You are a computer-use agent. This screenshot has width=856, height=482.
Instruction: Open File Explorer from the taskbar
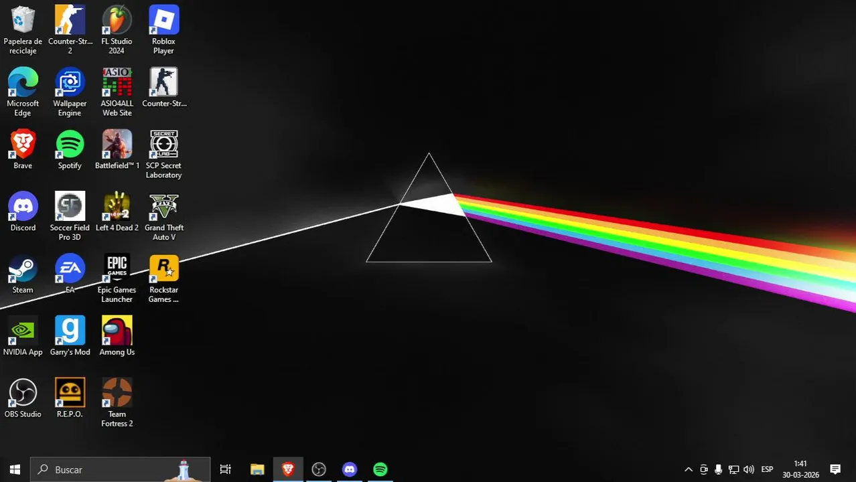(257, 469)
